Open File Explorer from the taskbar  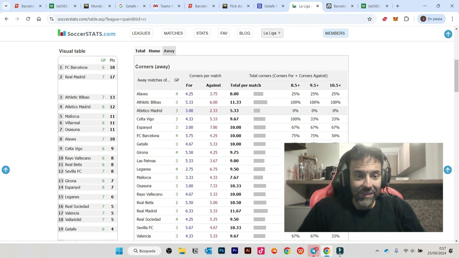182,251
